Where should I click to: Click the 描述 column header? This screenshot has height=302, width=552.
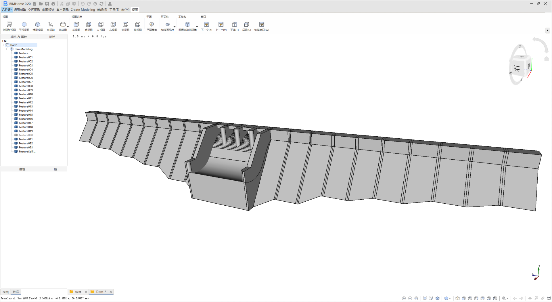point(52,37)
